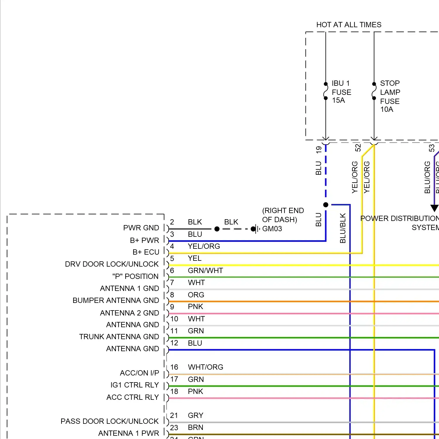Select the ACC CTRL RLY label
The image size is (439, 439).
coord(133,397)
